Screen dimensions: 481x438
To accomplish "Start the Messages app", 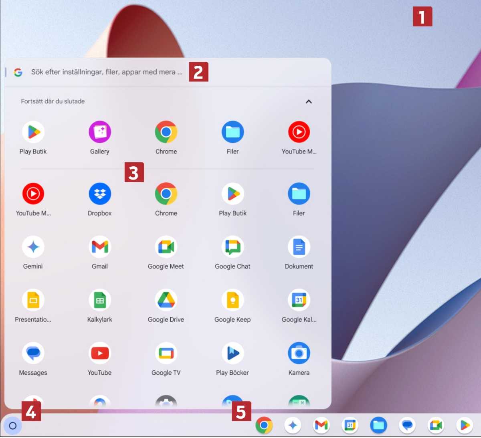I will coord(33,353).
